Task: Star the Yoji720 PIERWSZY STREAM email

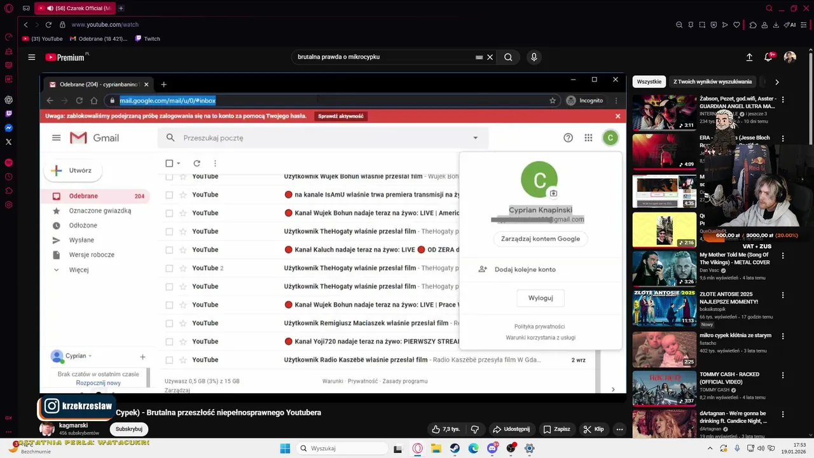Action: coord(183,342)
